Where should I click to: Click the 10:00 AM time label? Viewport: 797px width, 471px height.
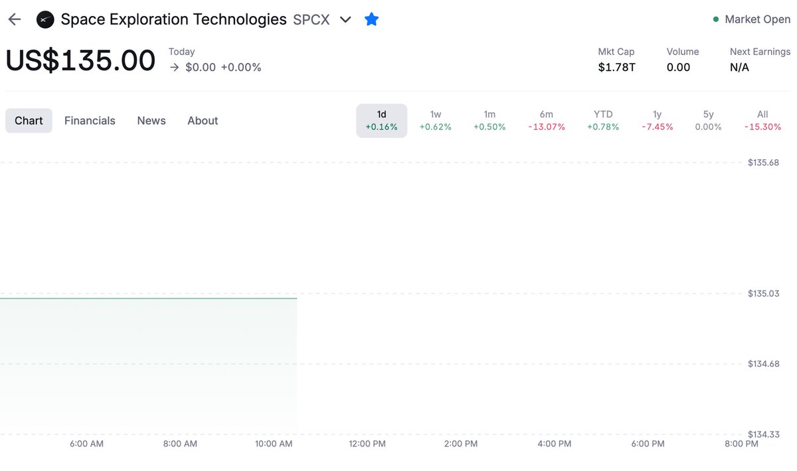274,444
